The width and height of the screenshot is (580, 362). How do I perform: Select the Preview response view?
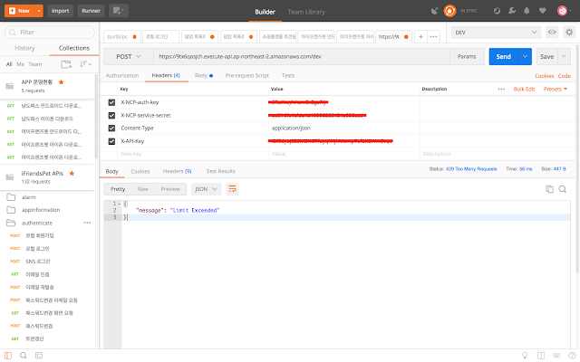(x=170, y=189)
